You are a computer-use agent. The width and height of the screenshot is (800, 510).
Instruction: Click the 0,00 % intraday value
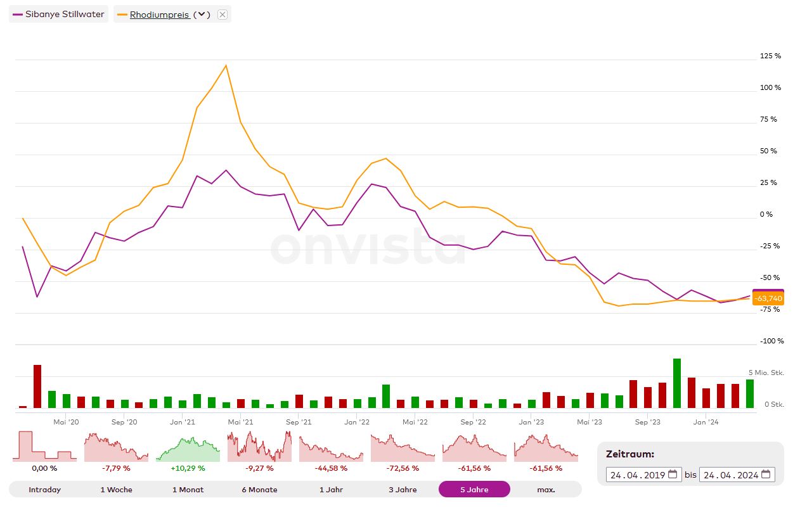(44, 468)
